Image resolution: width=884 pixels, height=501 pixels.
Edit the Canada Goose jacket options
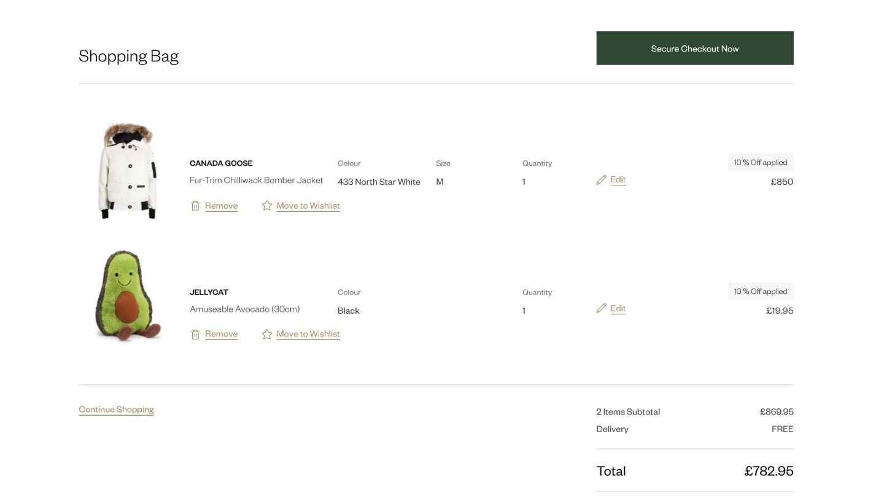[x=618, y=179]
